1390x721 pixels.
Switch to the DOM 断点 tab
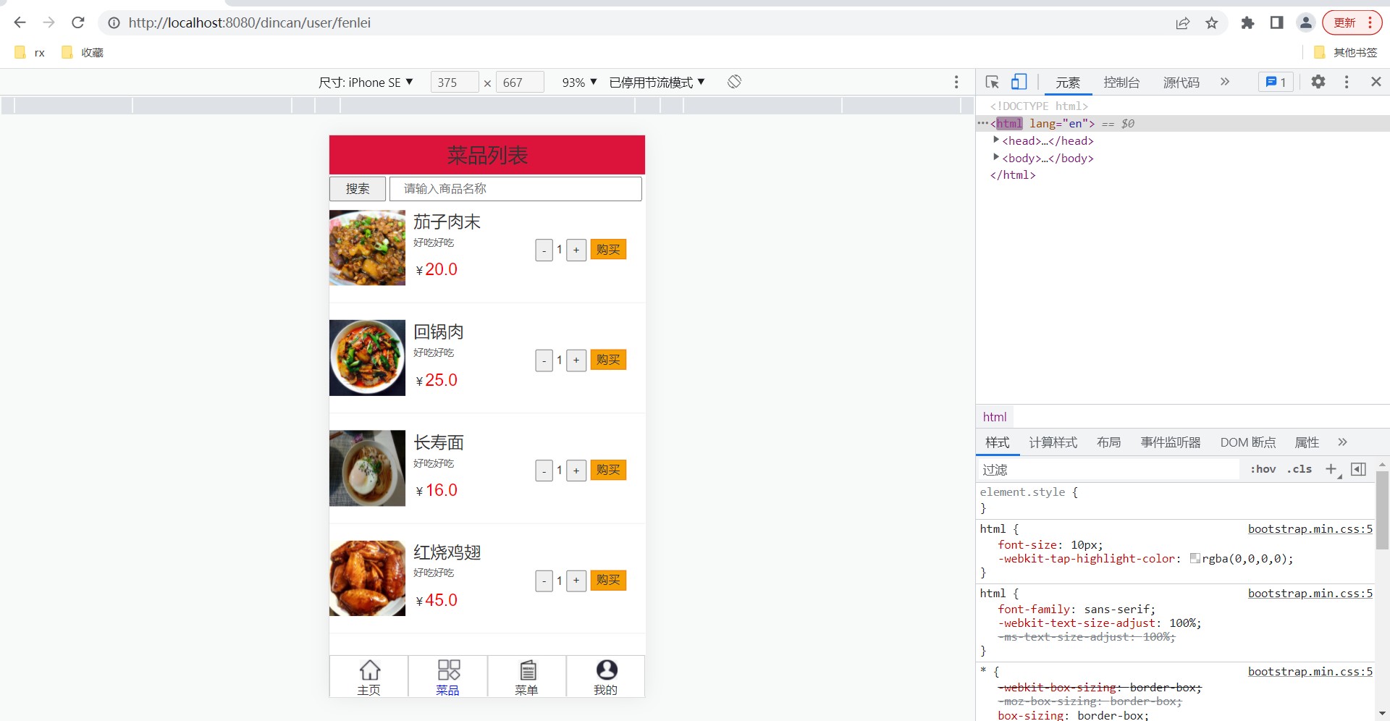tap(1248, 442)
